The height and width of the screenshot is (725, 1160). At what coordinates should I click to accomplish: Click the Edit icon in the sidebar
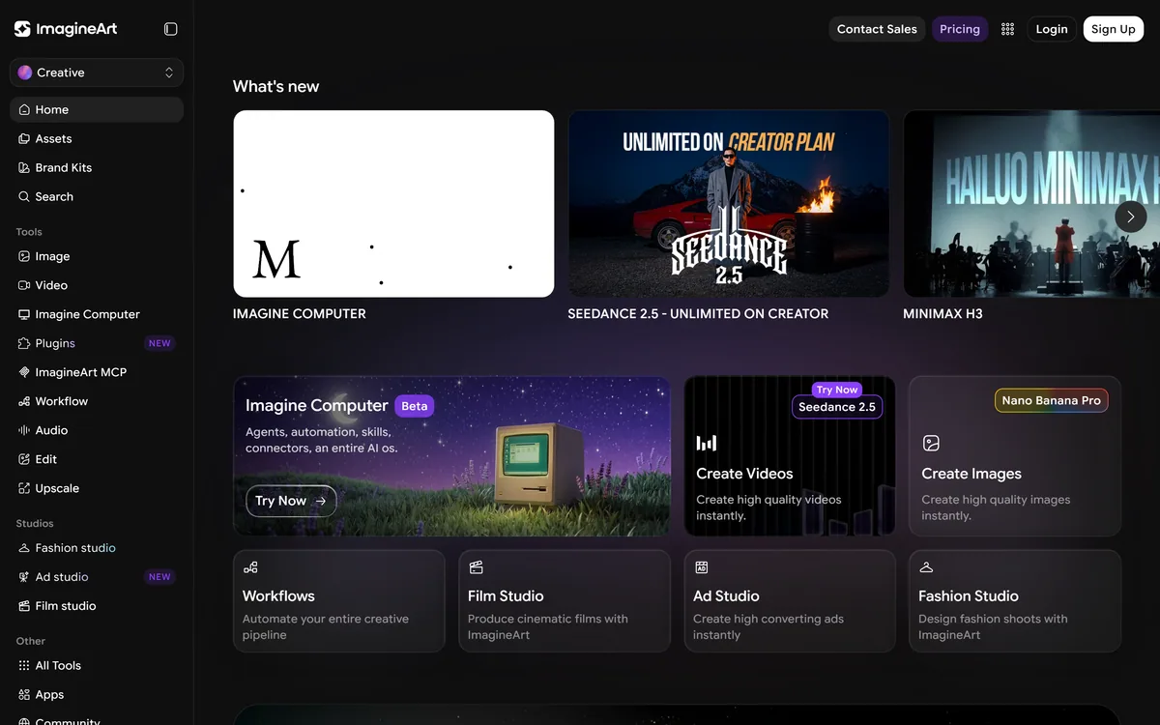(x=25, y=459)
